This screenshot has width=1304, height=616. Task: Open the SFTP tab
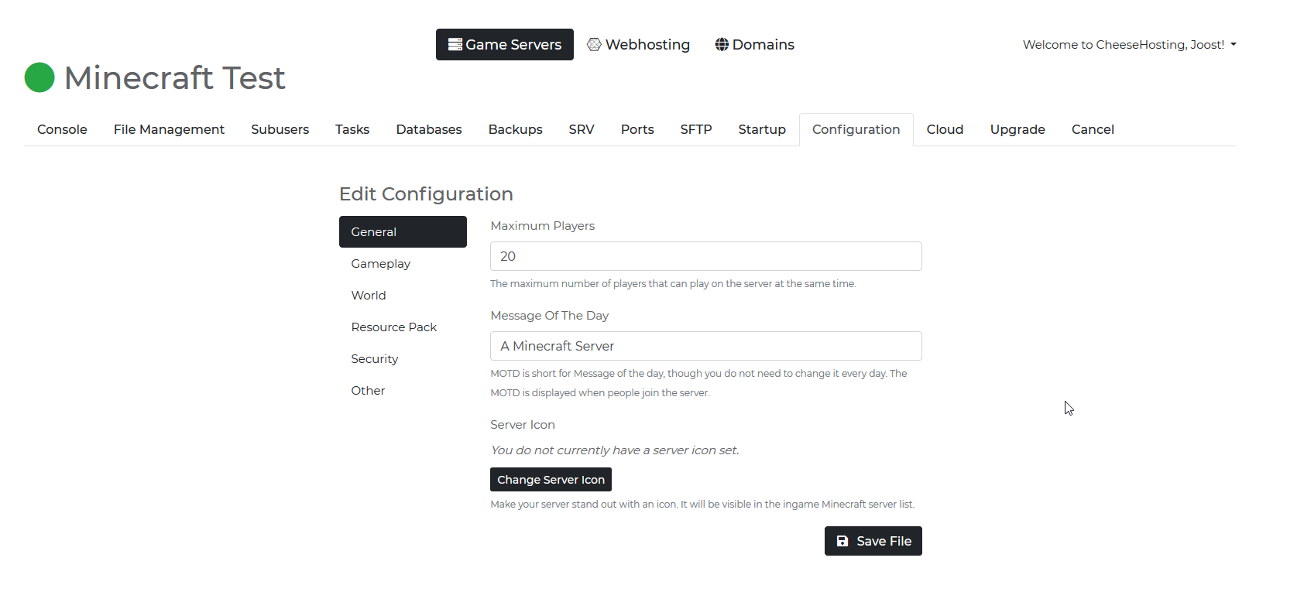(695, 129)
